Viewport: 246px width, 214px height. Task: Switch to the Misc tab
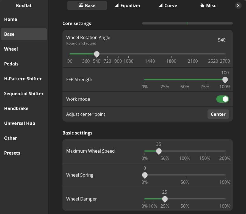point(208,6)
